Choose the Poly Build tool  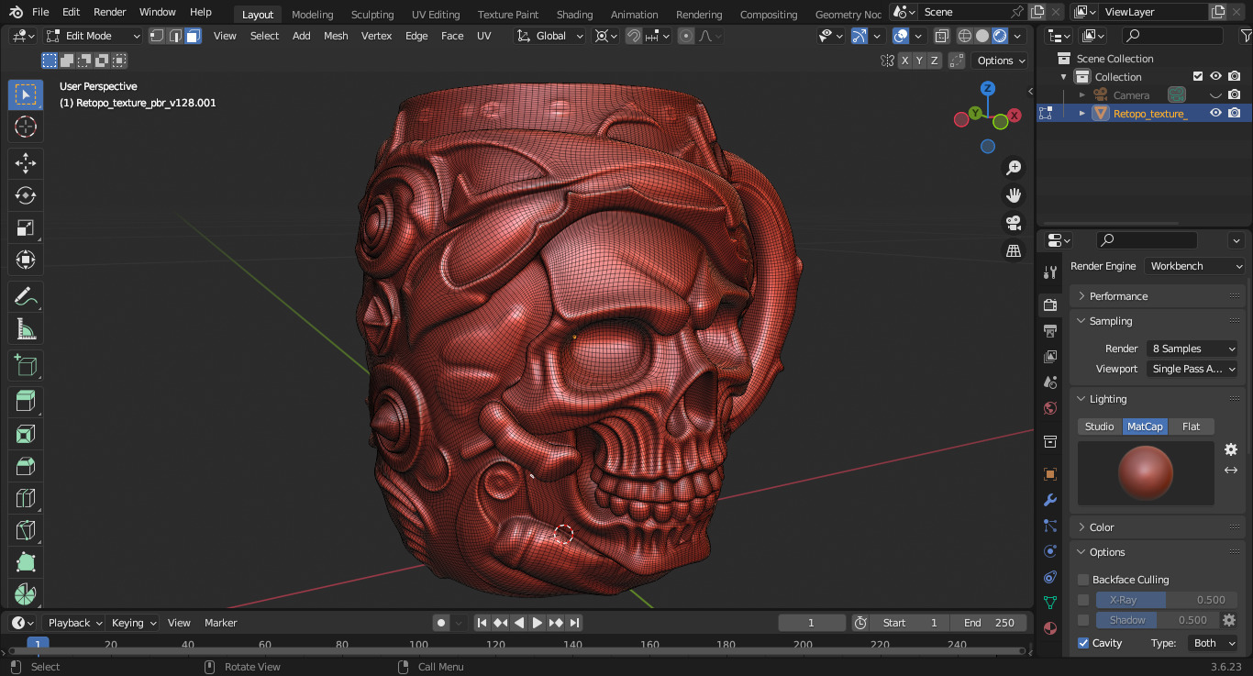(x=26, y=562)
